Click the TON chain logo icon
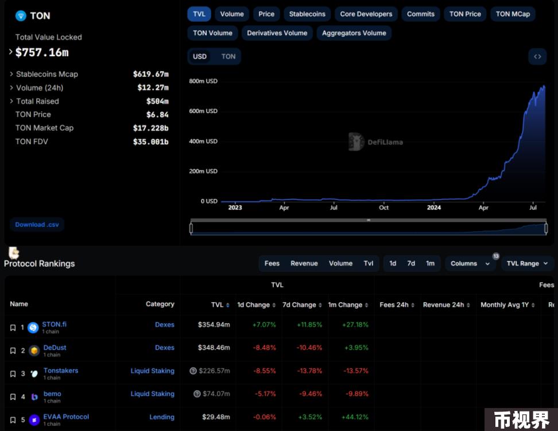Screen dimensions: 558x431 [21, 15]
